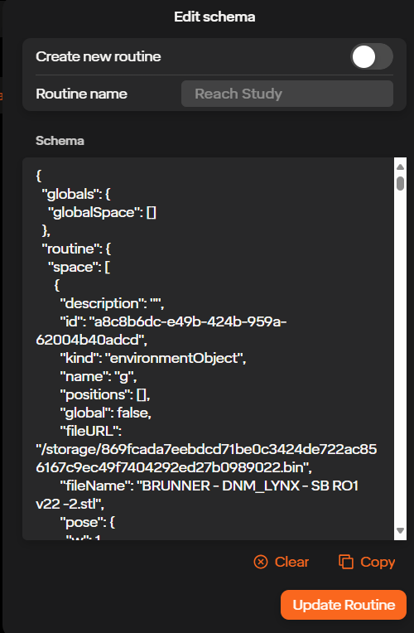Click the "global": false line
This screenshot has height=633, width=414.
tap(105, 413)
